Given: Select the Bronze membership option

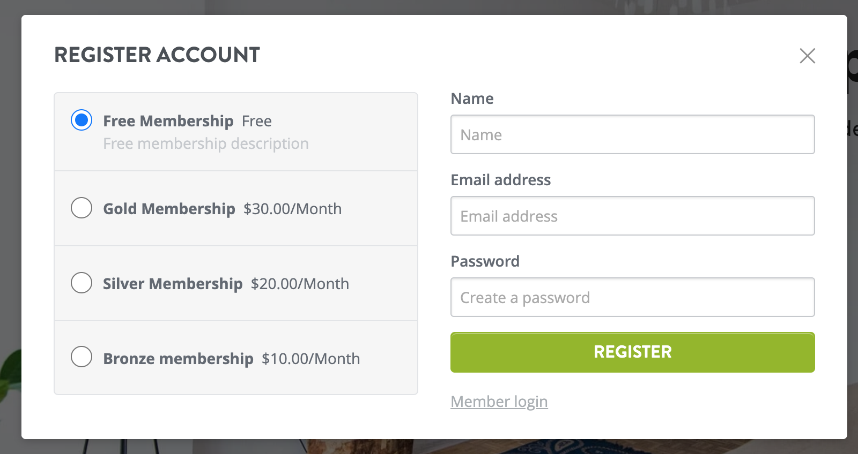Looking at the screenshot, I should pos(82,357).
